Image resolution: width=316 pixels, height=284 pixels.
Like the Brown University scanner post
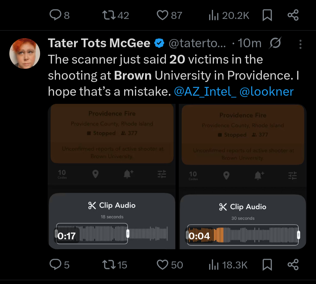click(x=162, y=265)
